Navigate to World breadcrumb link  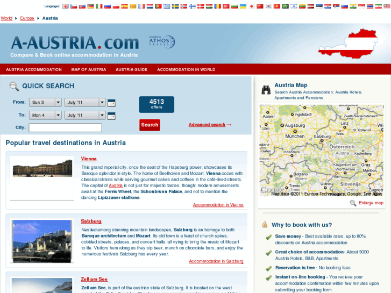6,18
